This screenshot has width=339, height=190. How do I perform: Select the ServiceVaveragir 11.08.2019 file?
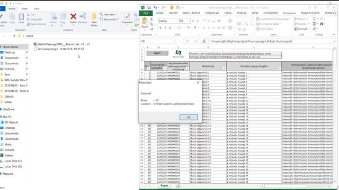[x=59, y=49]
